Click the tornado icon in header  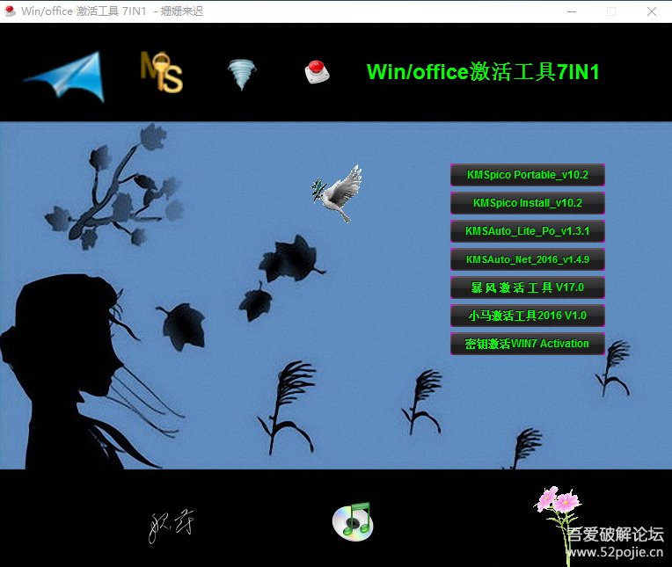point(242,74)
